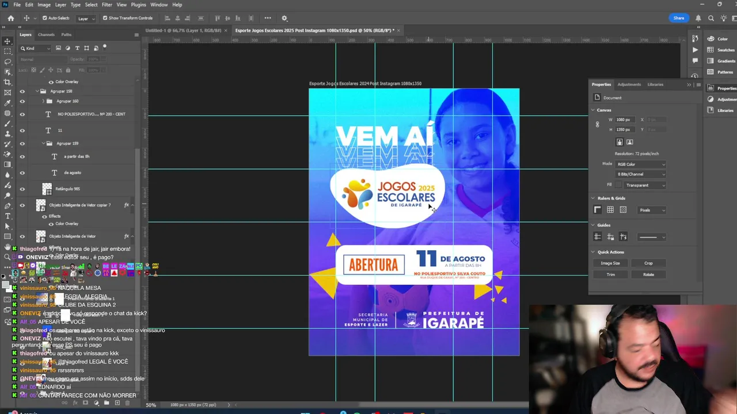The height and width of the screenshot is (414, 737).
Task: Open the Auto-Select Layer dropdown
Action: coord(86,18)
